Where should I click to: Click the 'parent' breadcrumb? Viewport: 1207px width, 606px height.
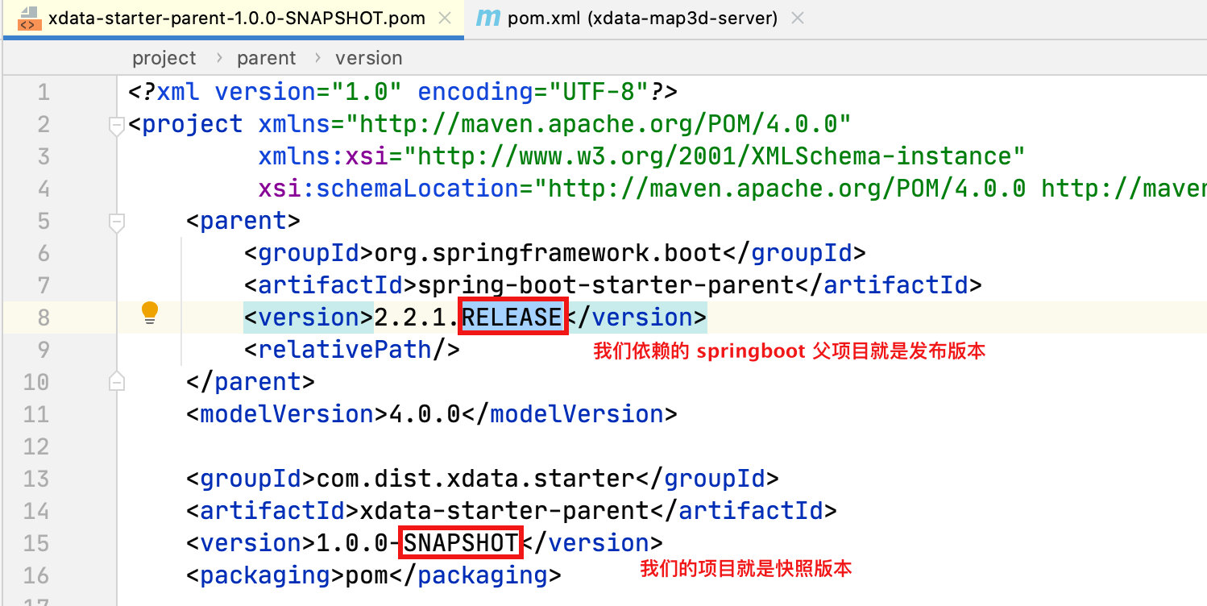[267, 58]
